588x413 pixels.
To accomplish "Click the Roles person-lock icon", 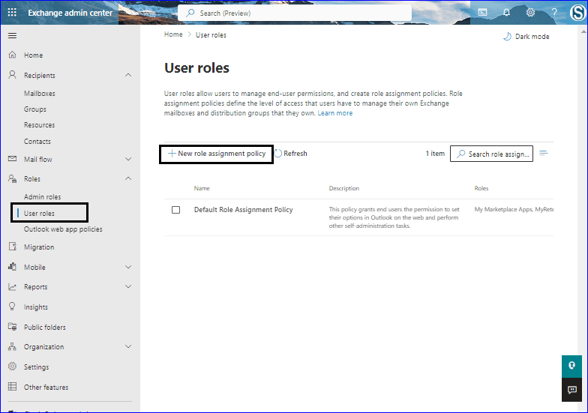I will click(12, 178).
